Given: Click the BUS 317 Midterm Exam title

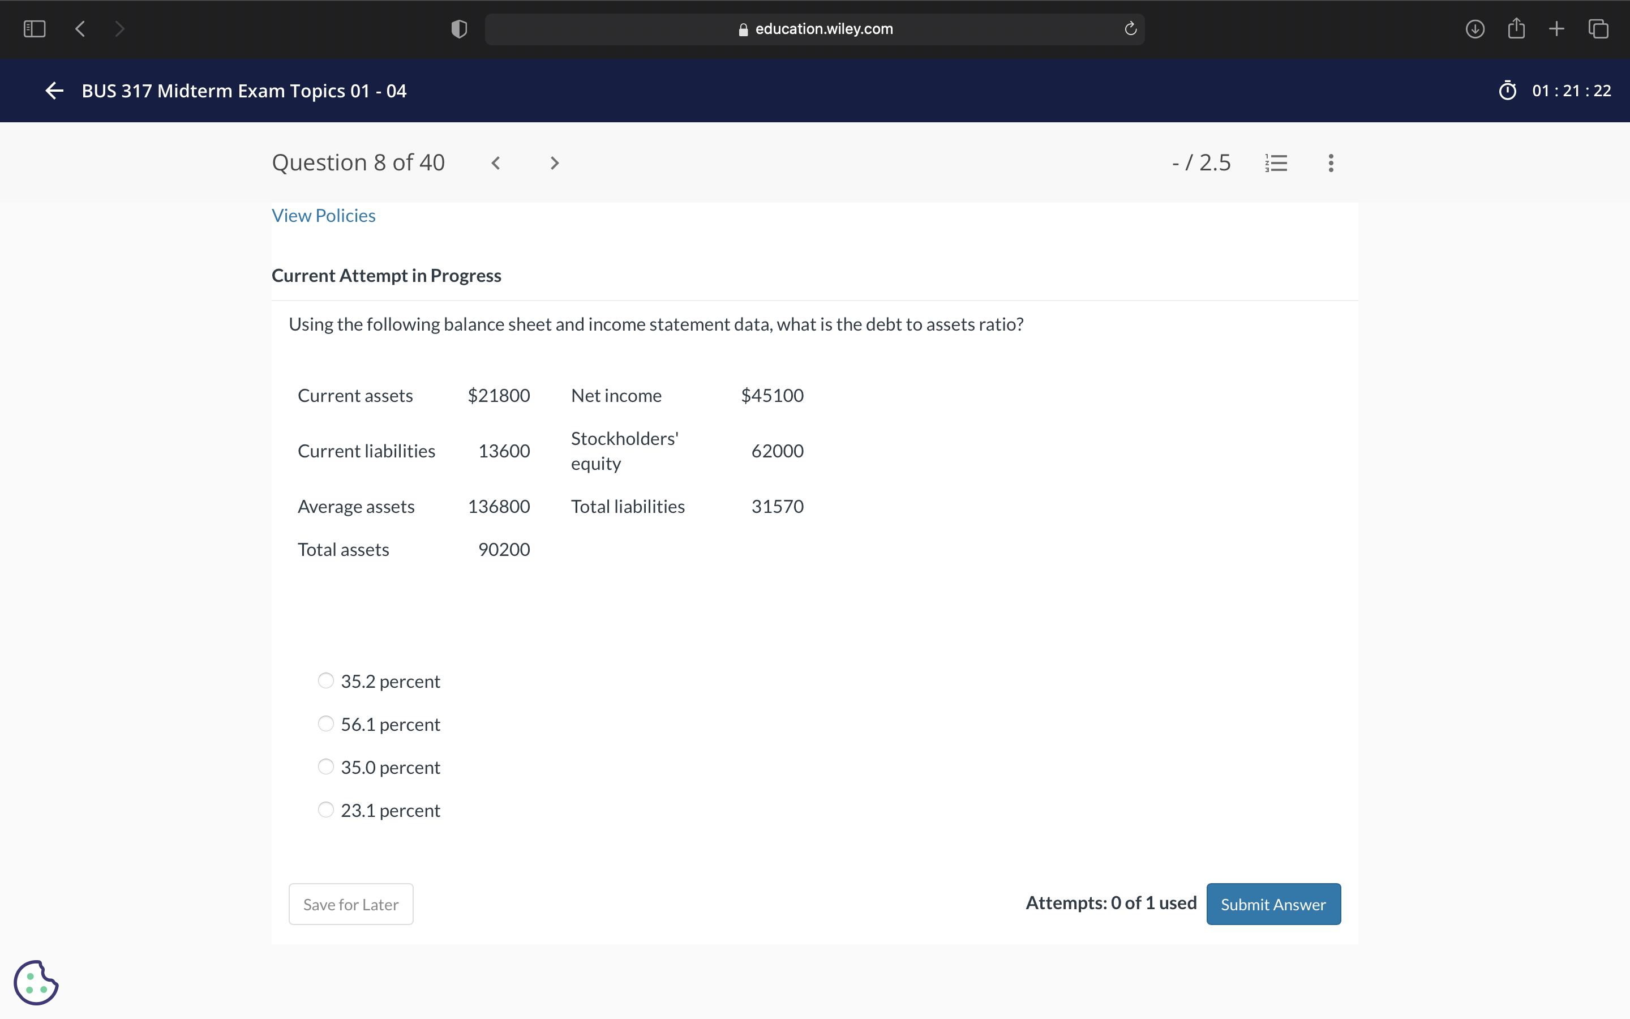Looking at the screenshot, I should click(244, 91).
